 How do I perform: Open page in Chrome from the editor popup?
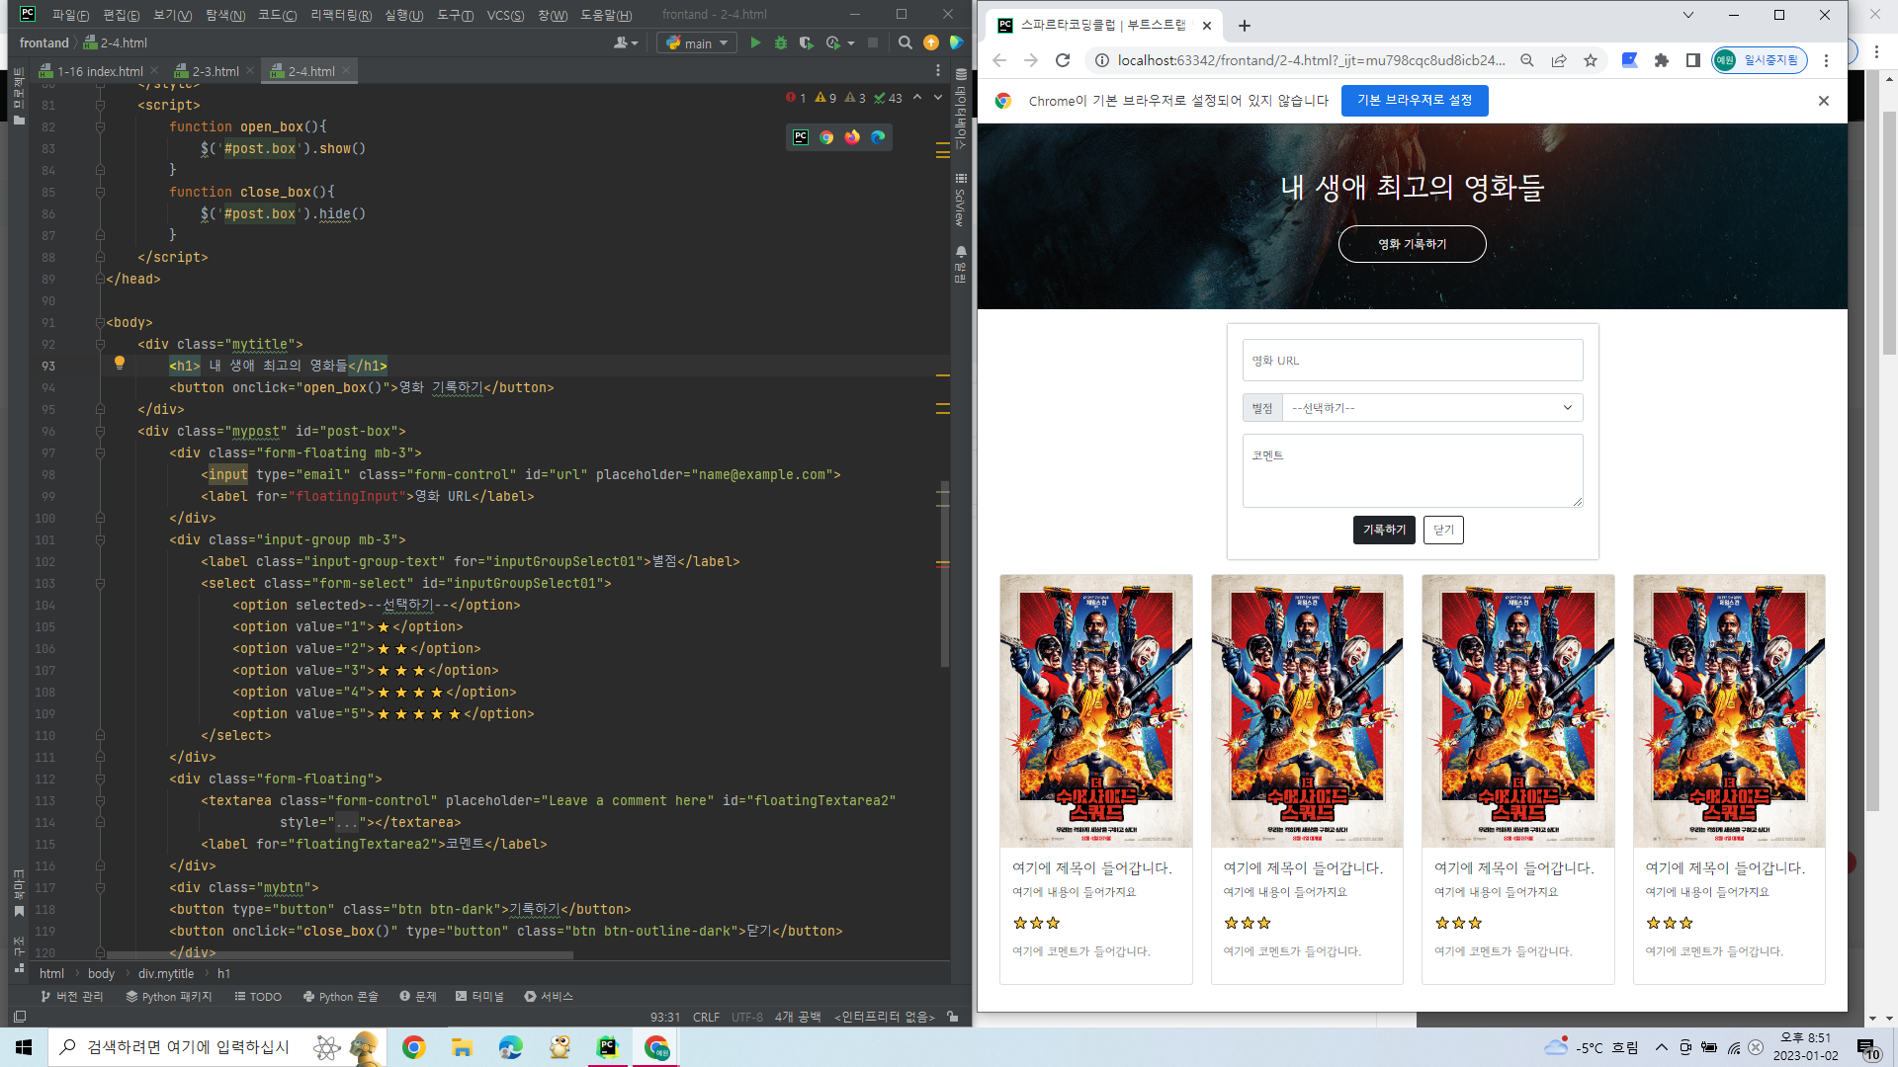point(826,137)
